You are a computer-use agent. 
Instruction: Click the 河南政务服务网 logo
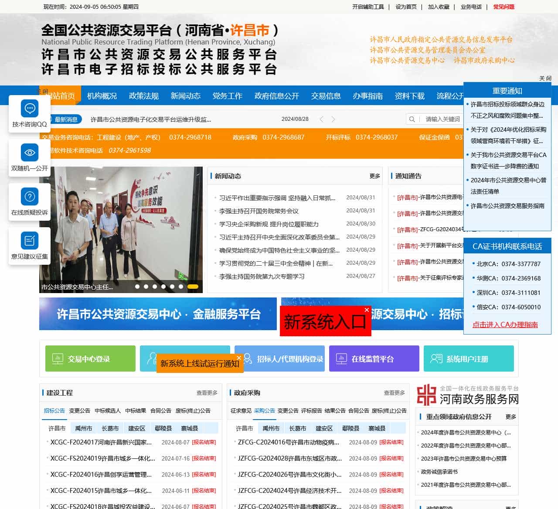[467, 395]
